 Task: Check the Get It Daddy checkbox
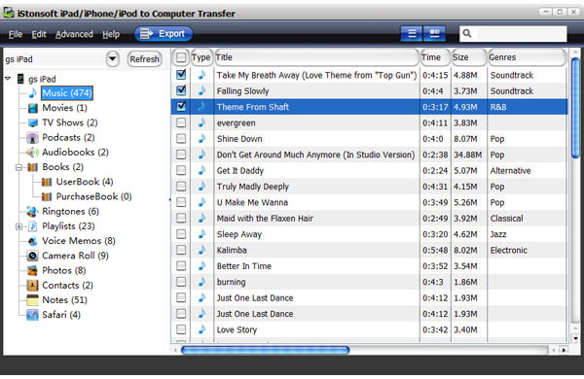(x=181, y=170)
